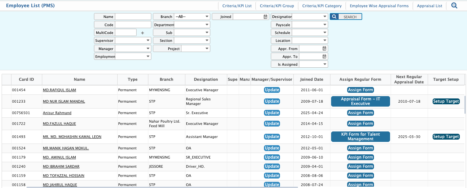
Task: Click the Designation column header
Action: (x=206, y=79)
